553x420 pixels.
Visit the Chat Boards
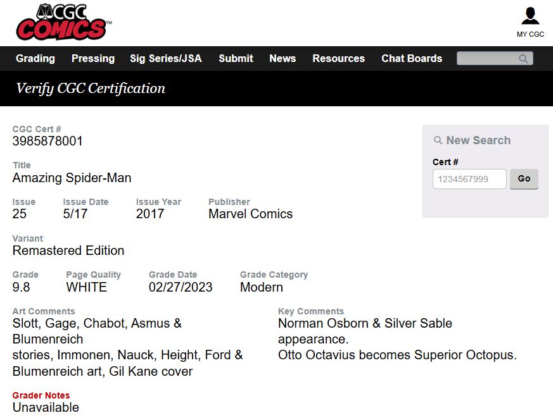point(412,58)
